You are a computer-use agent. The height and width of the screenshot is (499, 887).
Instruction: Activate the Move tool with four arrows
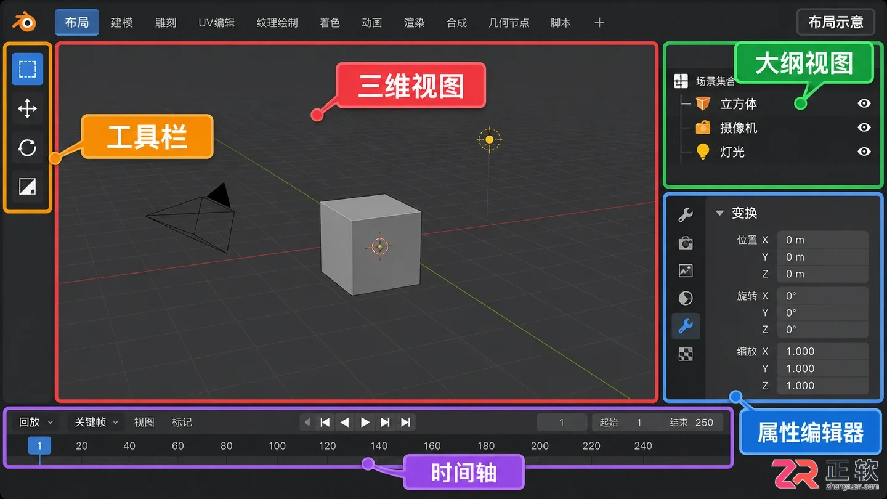coord(27,108)
